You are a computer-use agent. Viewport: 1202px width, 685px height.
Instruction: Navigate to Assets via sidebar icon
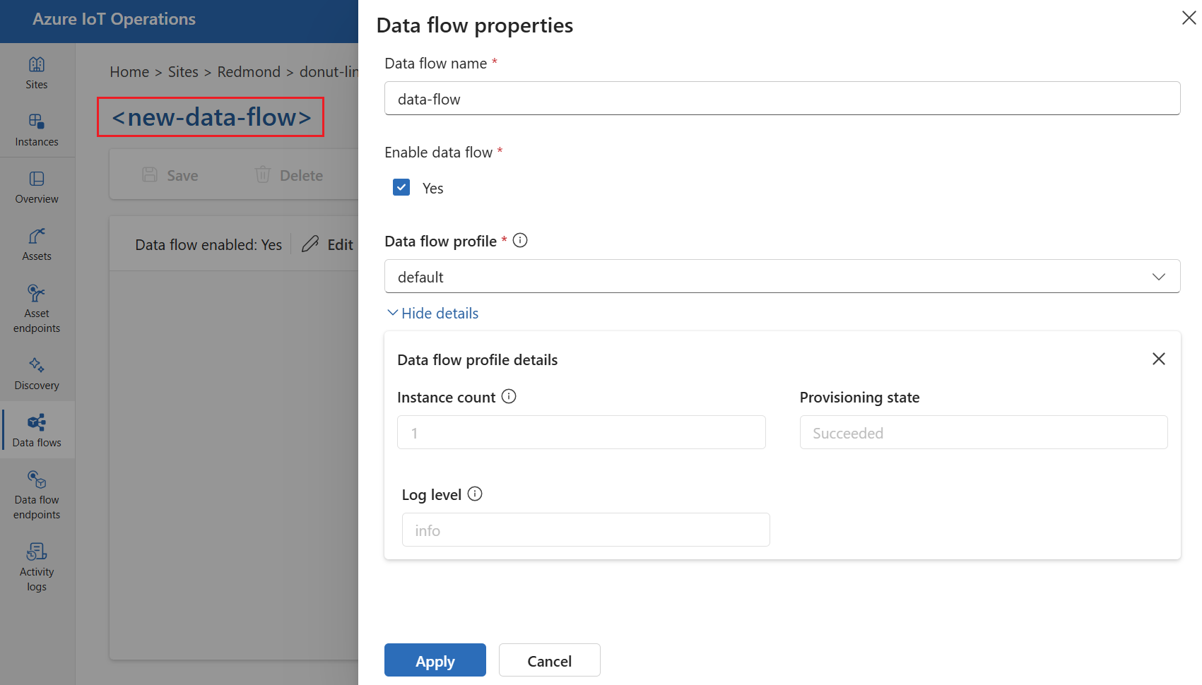point(36,244)
